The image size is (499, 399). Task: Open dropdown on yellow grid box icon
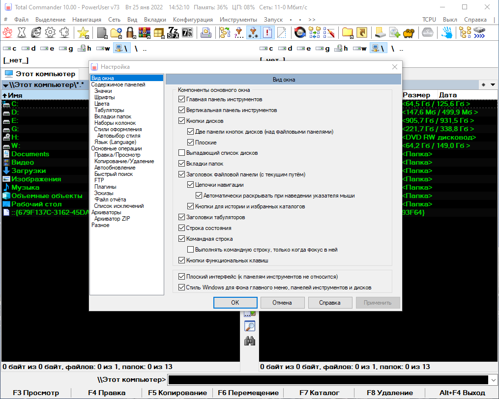pos(163,37)
